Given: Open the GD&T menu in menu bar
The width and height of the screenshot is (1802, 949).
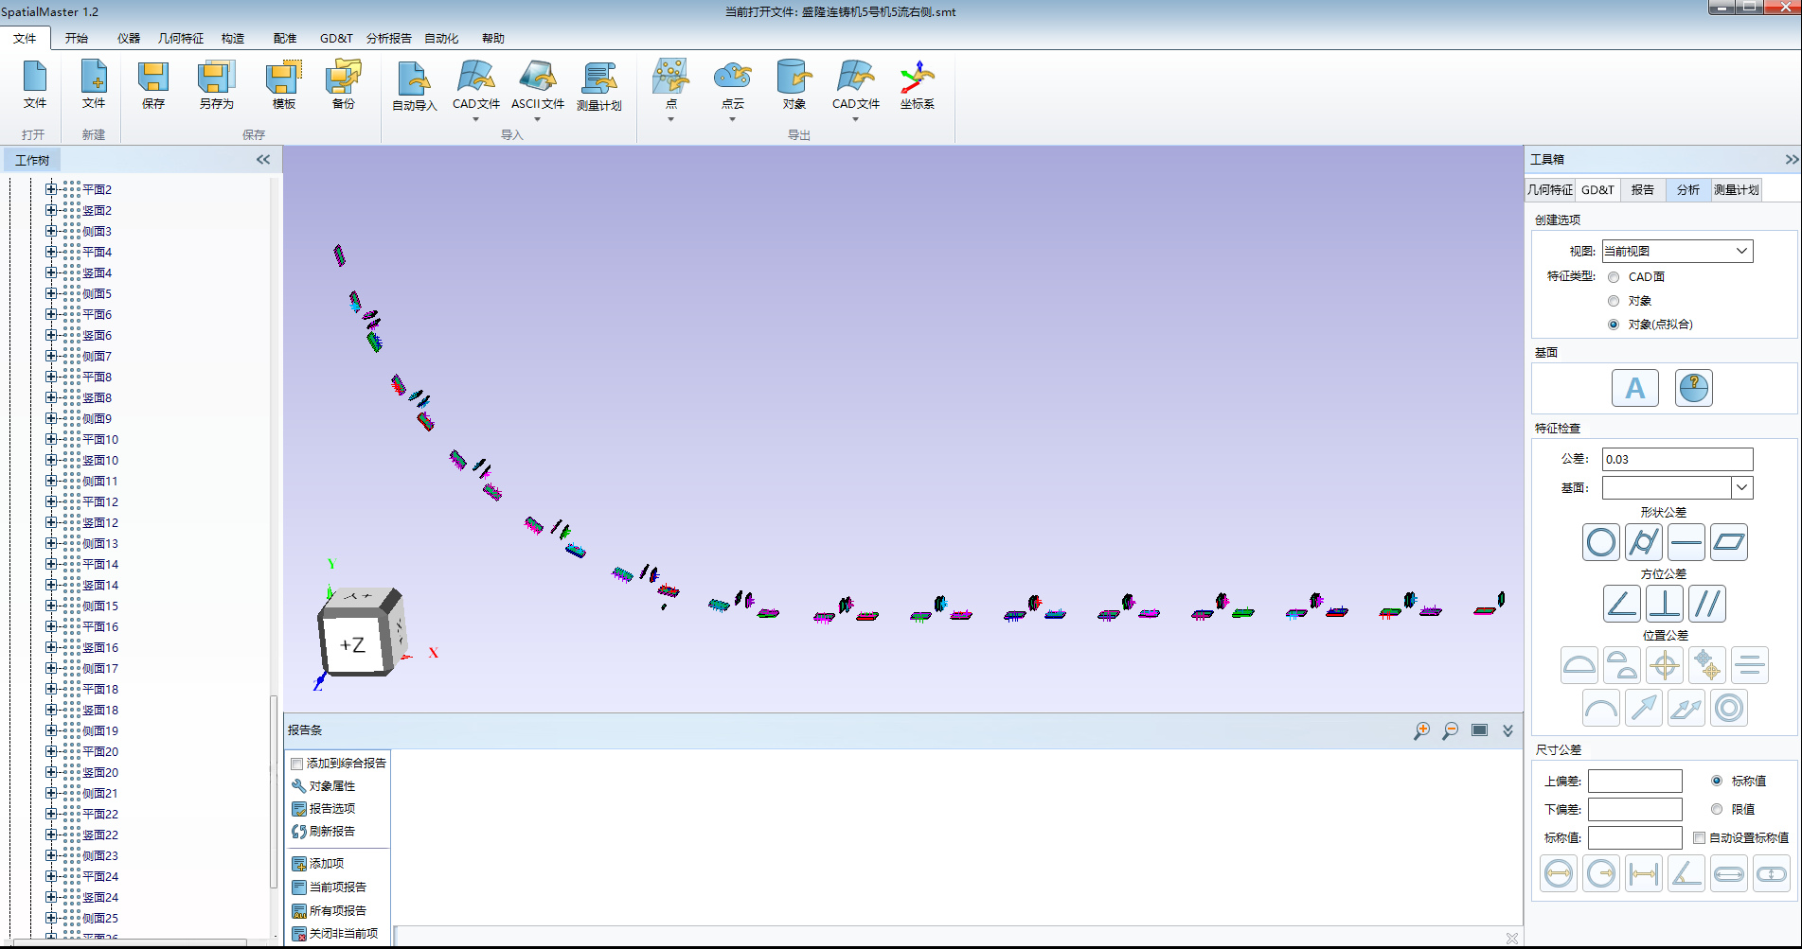Looking at the screenshot, I should (x=335, y=39).
